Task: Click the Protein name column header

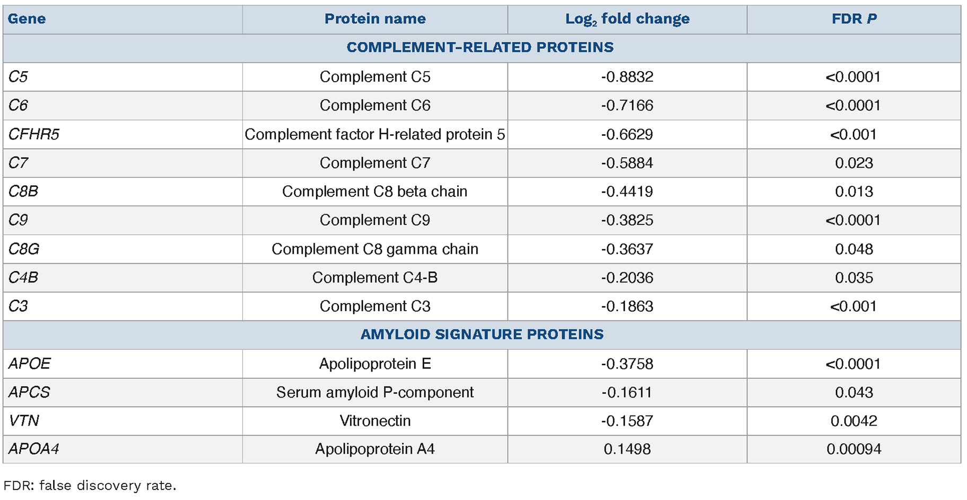Action: coord(374,19)
